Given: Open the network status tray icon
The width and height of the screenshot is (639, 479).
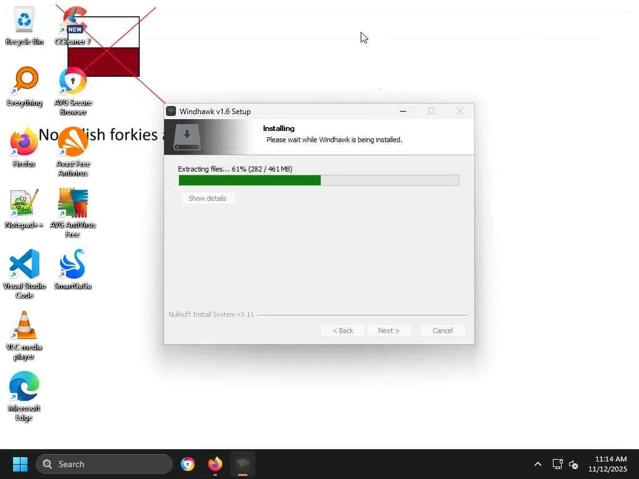Looking at the screenshot, I should pos(557,464).
